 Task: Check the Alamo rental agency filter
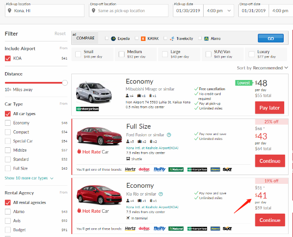pos(8,212)
